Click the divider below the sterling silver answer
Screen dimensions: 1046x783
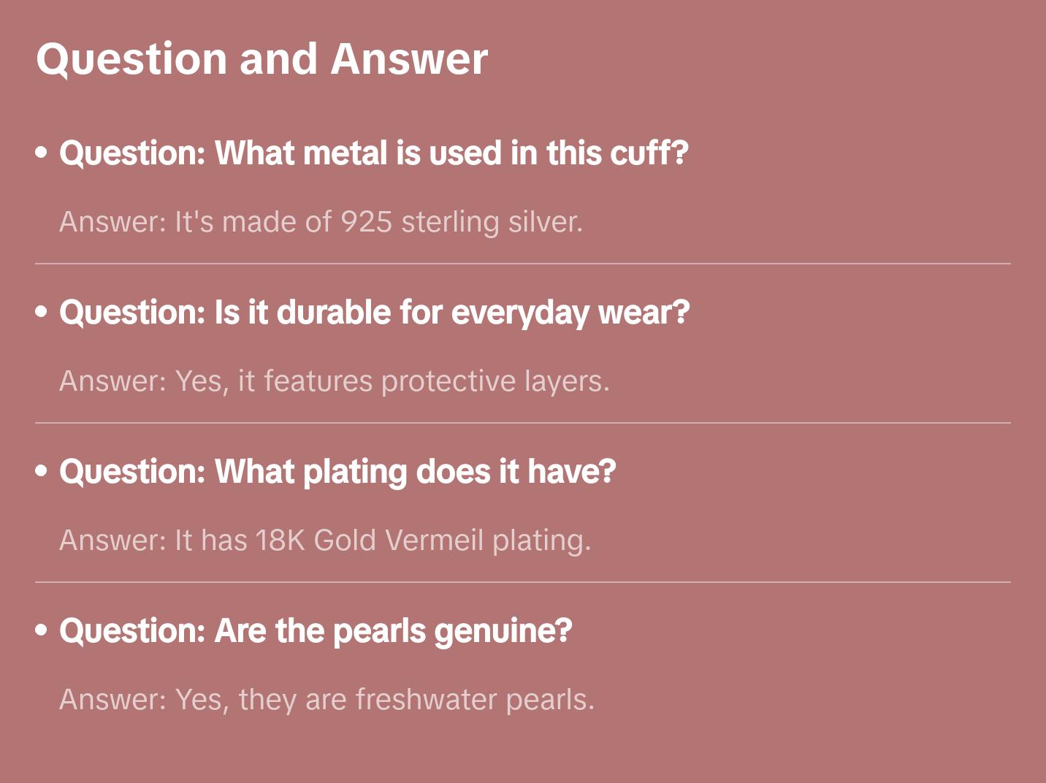click(x=523, y=264)
